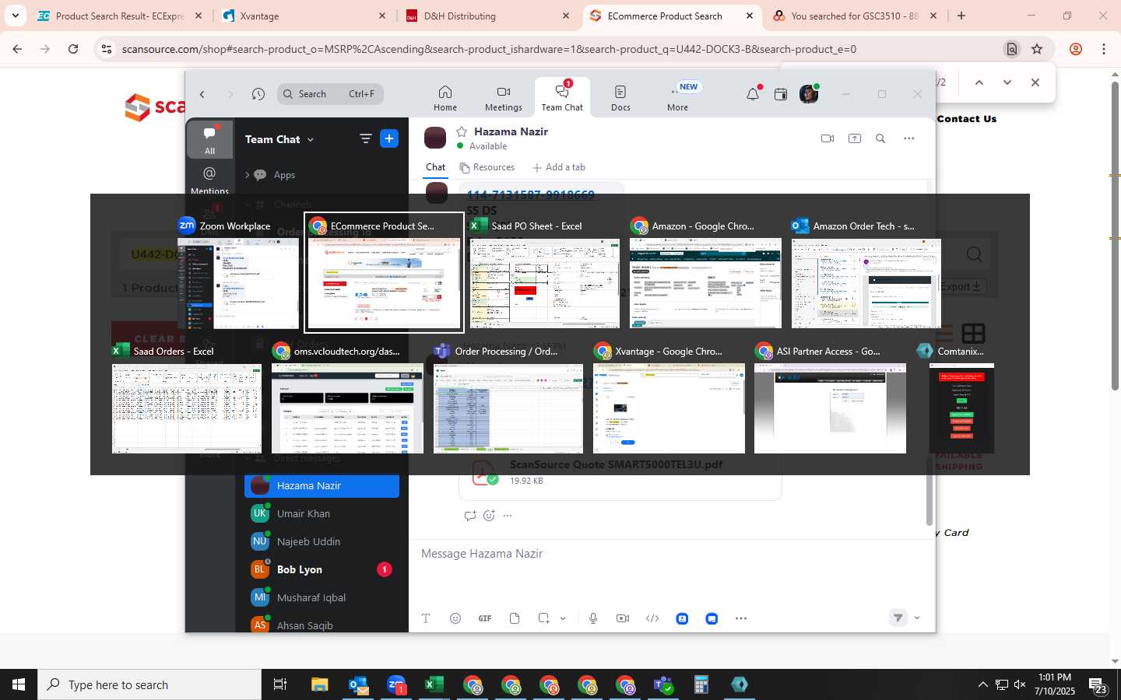Viewport: 1121px width, 700px height.
Task: Click microphone audio message icon
Action: (x=593, y=618)
